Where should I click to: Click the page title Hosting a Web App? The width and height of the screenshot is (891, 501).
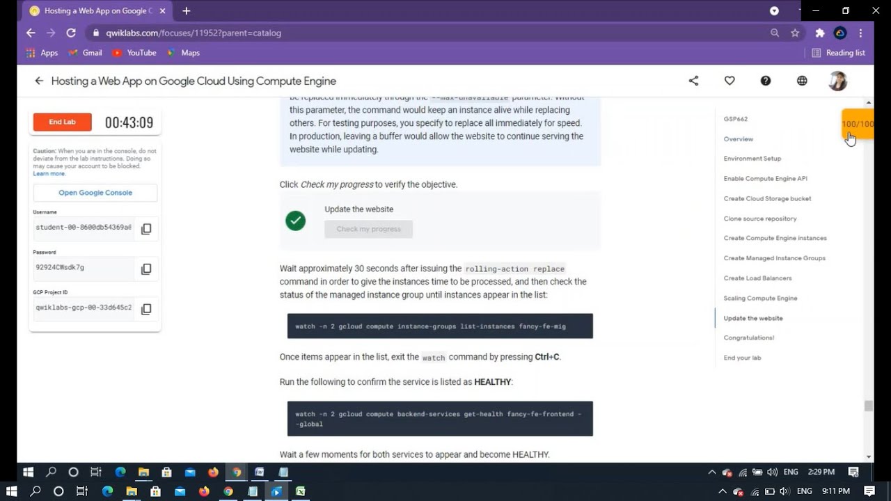(x=194, y=81)
